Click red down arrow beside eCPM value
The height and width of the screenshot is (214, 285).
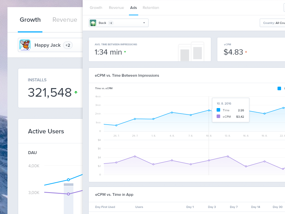246,52
